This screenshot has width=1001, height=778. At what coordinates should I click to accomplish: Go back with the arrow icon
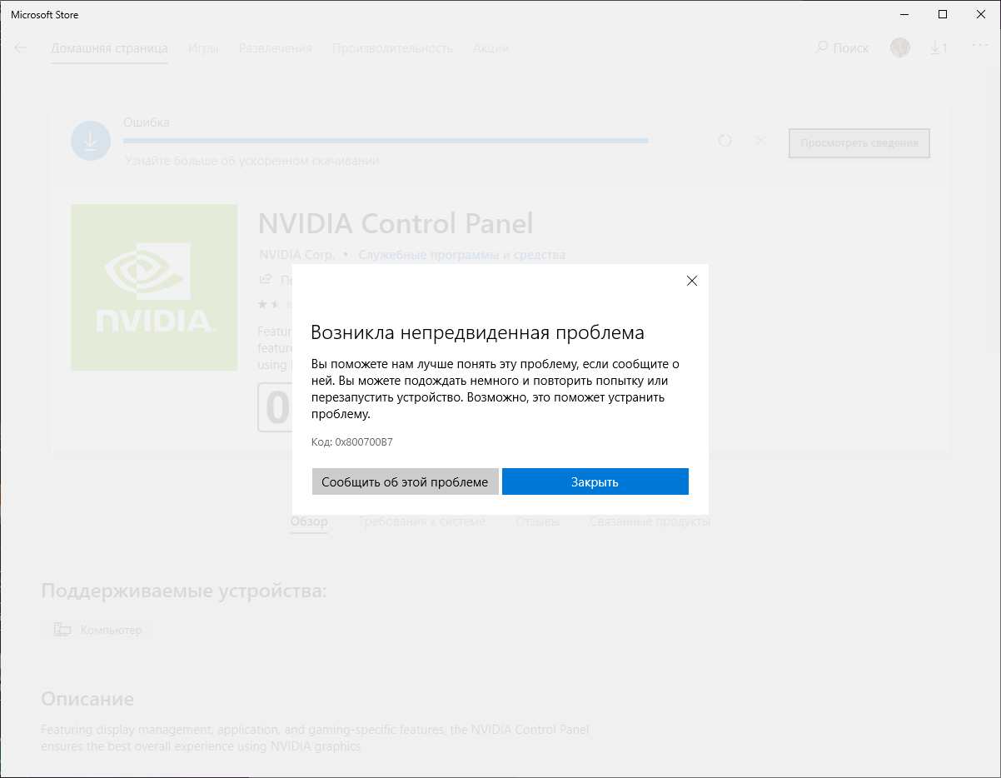(21, 47)
